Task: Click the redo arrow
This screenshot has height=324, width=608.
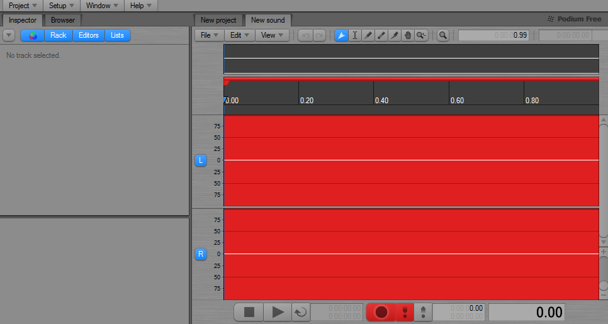Action: pyautogui.click(x=318, y=35)
